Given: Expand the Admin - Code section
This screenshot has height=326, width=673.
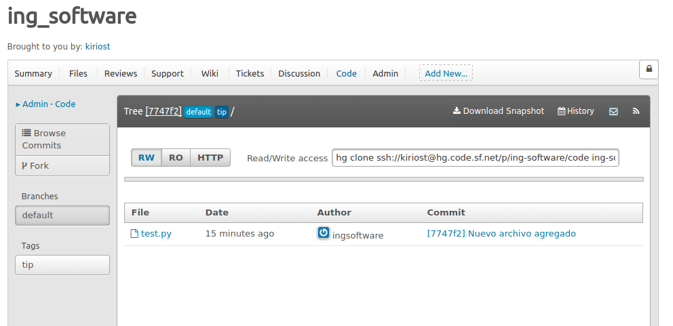Looking at the screenshot, I should click(x=46, y=104).
